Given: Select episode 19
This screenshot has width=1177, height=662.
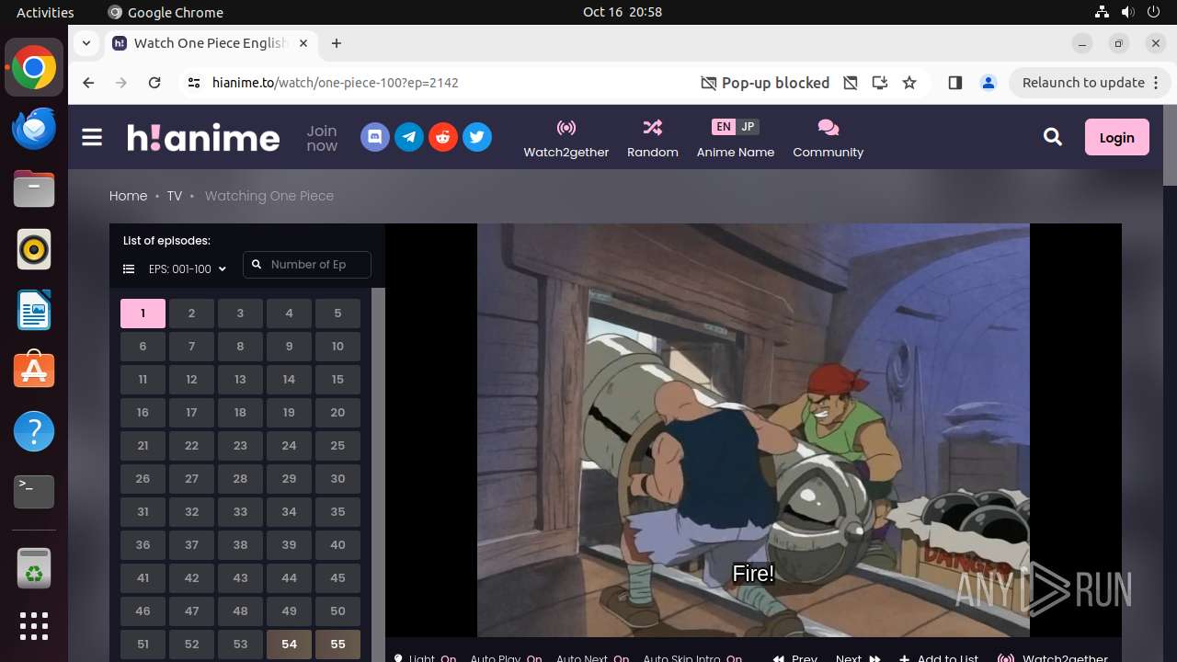Looking at the screenshot, I should coord(289,413).
